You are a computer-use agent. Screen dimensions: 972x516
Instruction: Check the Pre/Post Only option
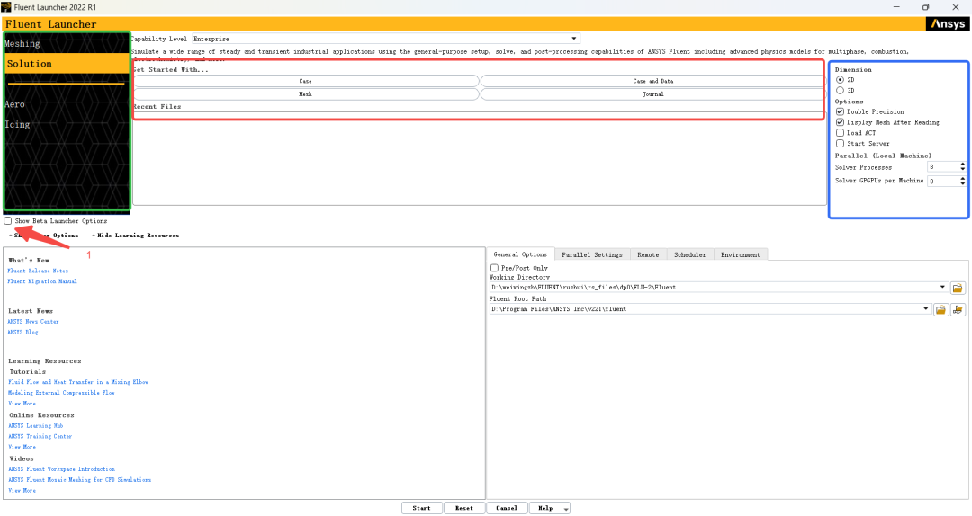[495, 268]
